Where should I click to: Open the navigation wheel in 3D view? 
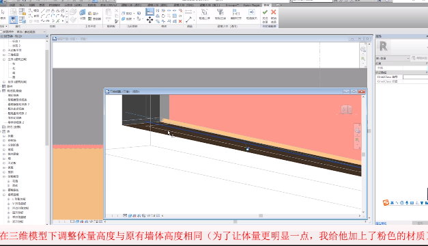click(357, 131)
